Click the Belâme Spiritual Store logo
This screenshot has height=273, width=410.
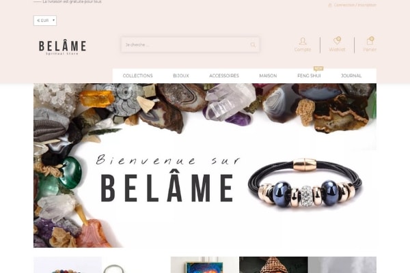tap(62, 47)
